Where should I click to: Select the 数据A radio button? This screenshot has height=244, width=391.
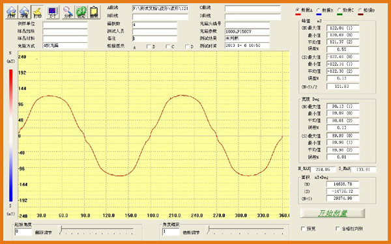coord(297,10)
